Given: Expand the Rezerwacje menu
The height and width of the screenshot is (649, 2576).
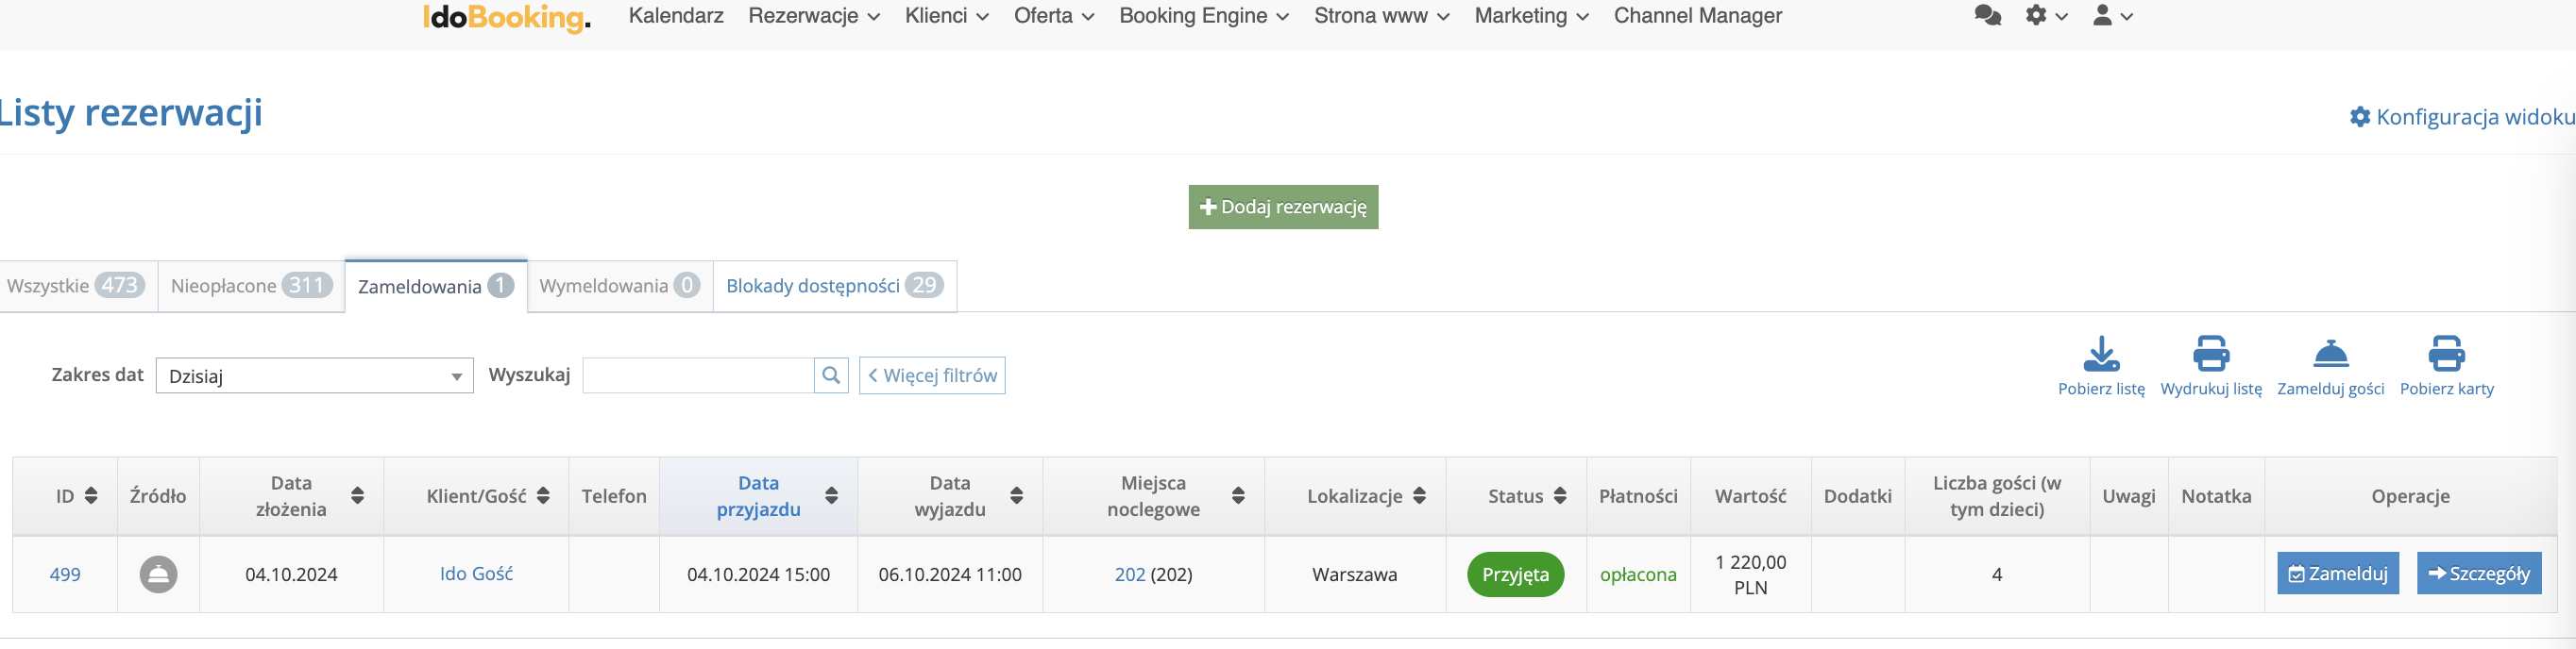Looking at the screenshot, I should [814, 16].
